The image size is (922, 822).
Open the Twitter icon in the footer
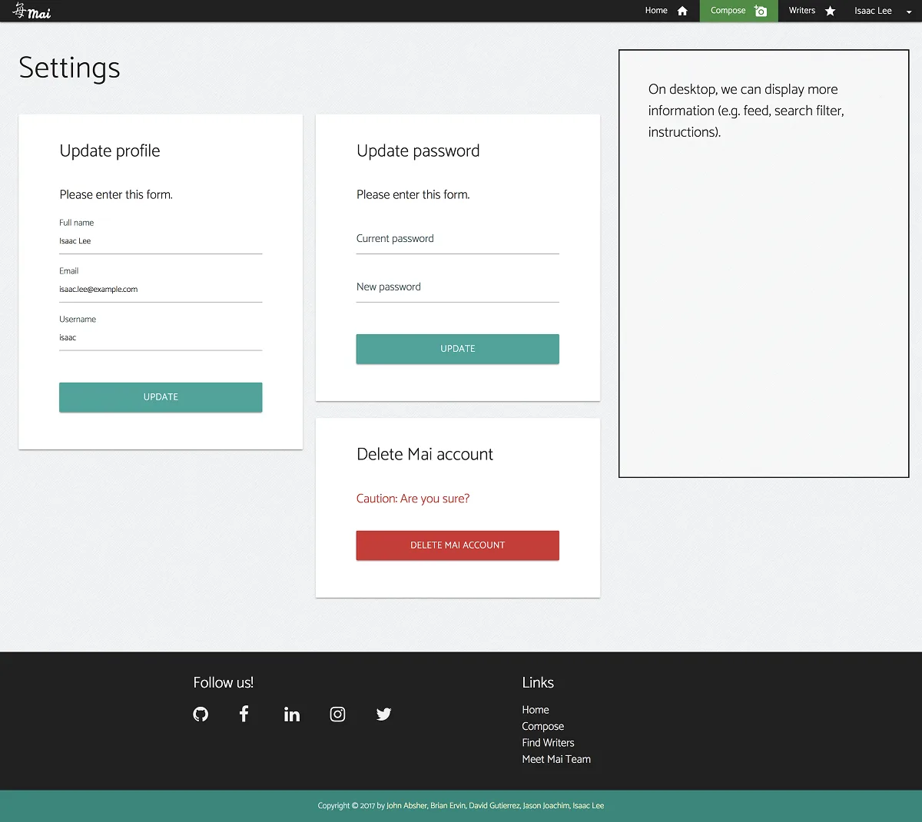click(384, 714)
